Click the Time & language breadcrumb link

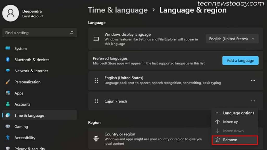pos(118,10)
